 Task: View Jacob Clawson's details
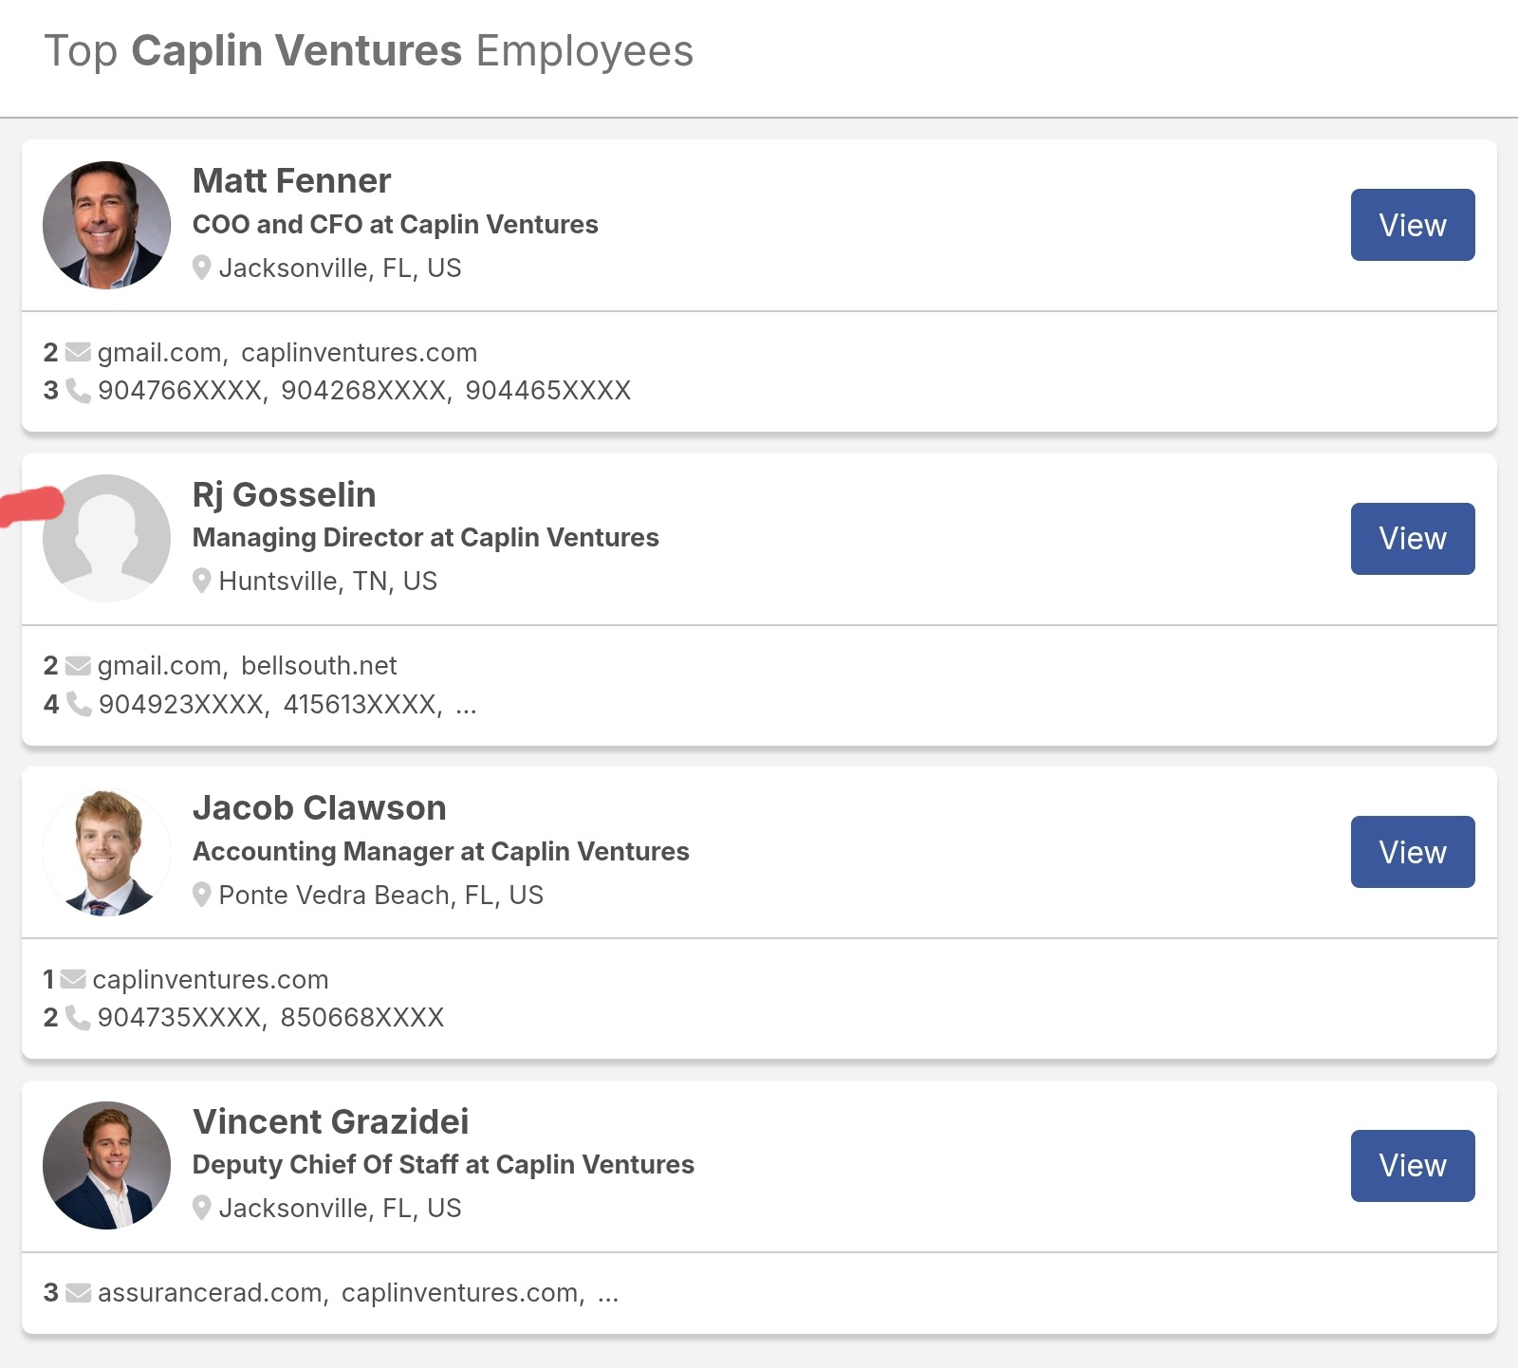click(1413, 852)
